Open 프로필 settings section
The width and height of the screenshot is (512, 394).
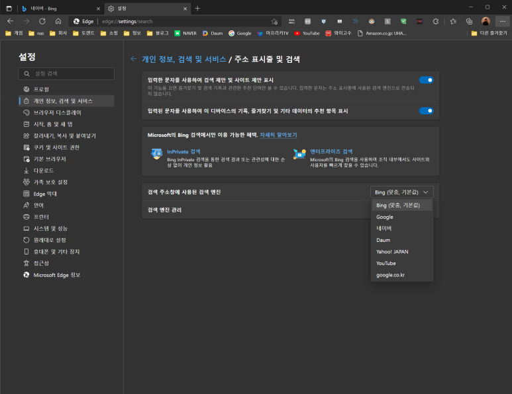(x=66, y=89)
